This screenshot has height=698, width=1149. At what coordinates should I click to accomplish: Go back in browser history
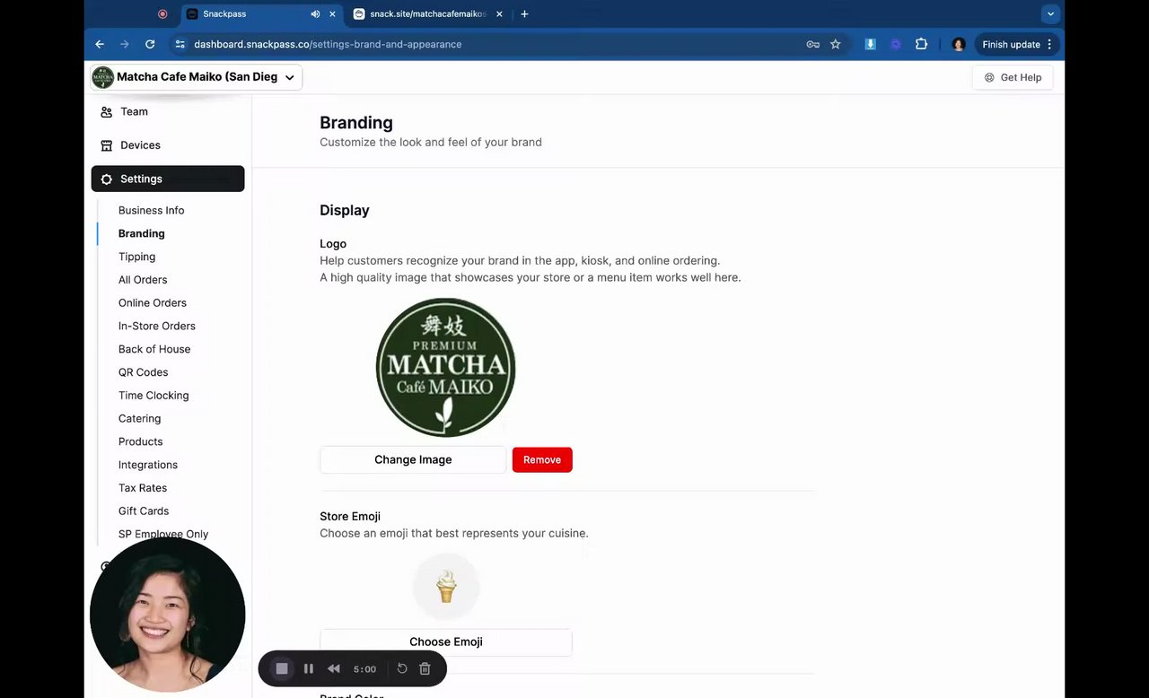[x=100, y=44]
